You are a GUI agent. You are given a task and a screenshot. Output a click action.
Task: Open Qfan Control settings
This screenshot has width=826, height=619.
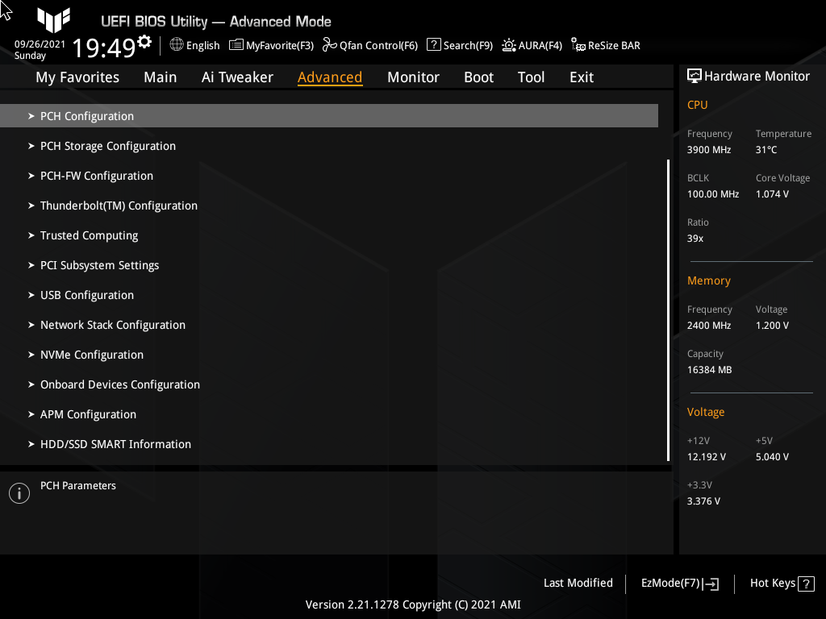click(369, 45)
